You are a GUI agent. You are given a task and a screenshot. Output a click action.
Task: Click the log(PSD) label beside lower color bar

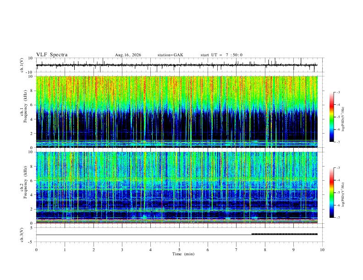tap(343, 194)
